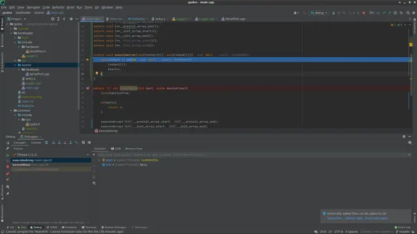Collapse the gudos root project node
417x234 pixels.
tap(7, 24)
